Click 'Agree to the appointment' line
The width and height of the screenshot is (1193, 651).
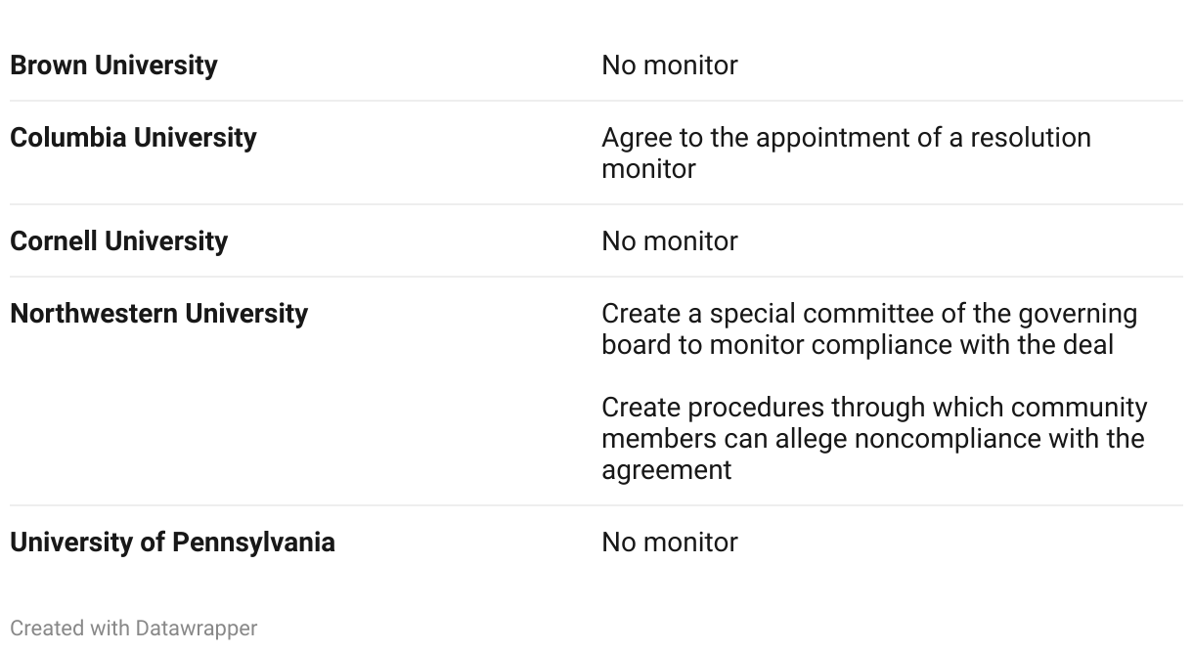(845, 138)
